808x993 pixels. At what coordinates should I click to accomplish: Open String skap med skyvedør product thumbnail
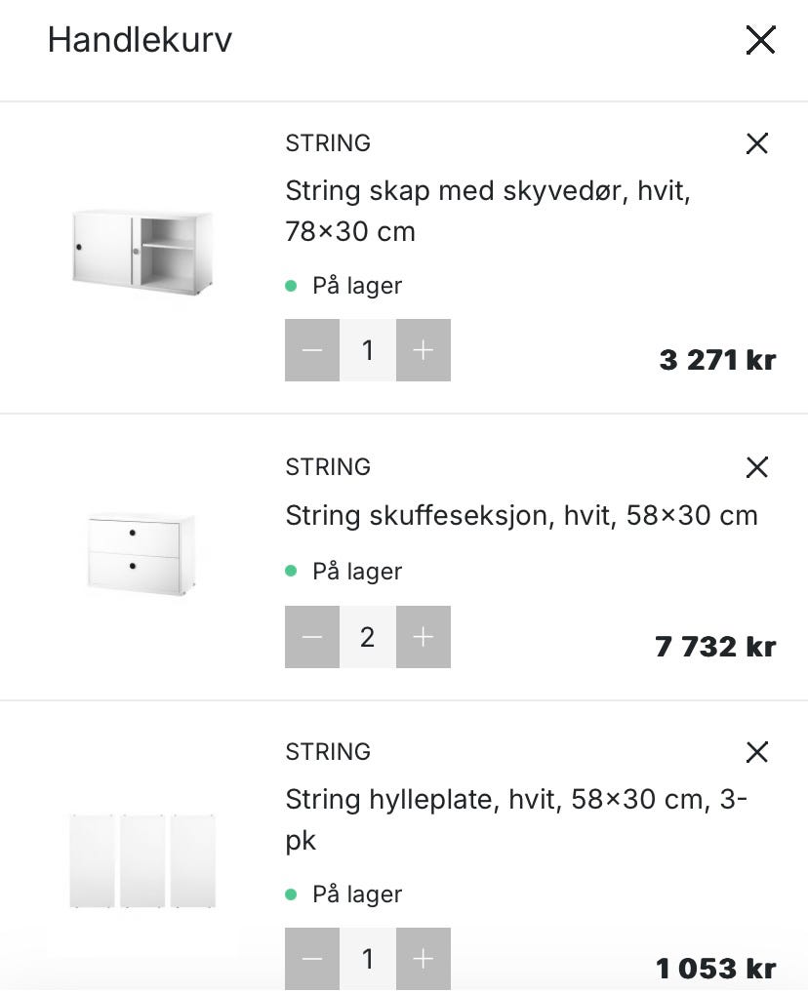point(142,251)
